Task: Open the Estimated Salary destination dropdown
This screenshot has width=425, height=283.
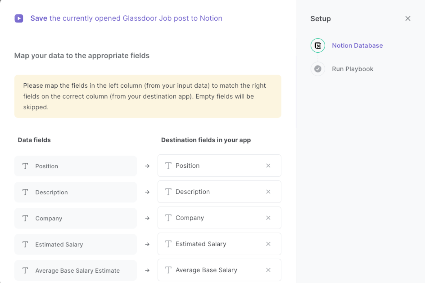Action: (x=219, y=244)
